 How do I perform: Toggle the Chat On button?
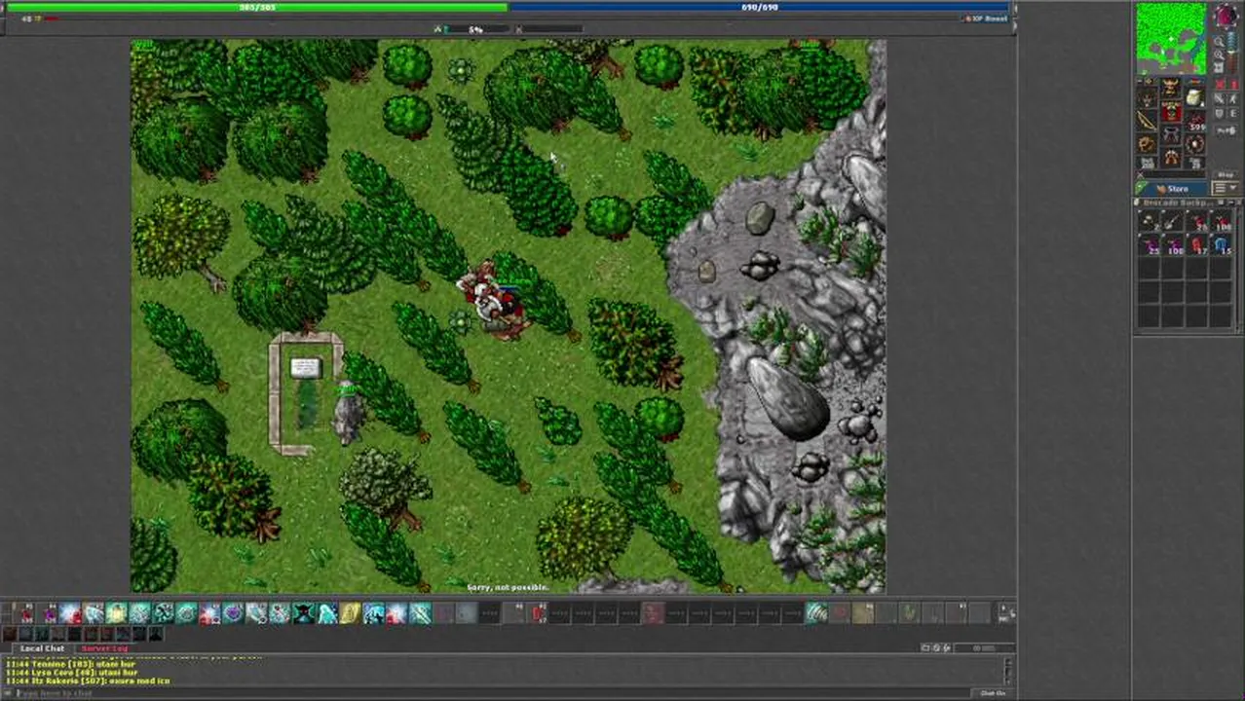(993, 693)
